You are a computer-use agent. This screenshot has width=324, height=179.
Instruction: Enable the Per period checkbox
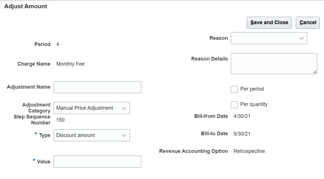234,89
